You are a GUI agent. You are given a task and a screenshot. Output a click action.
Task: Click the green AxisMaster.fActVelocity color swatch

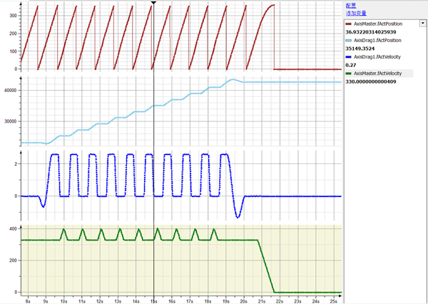tap(350, 74)
